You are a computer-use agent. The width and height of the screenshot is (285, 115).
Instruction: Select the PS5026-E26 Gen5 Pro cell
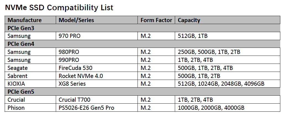point(97,108)
